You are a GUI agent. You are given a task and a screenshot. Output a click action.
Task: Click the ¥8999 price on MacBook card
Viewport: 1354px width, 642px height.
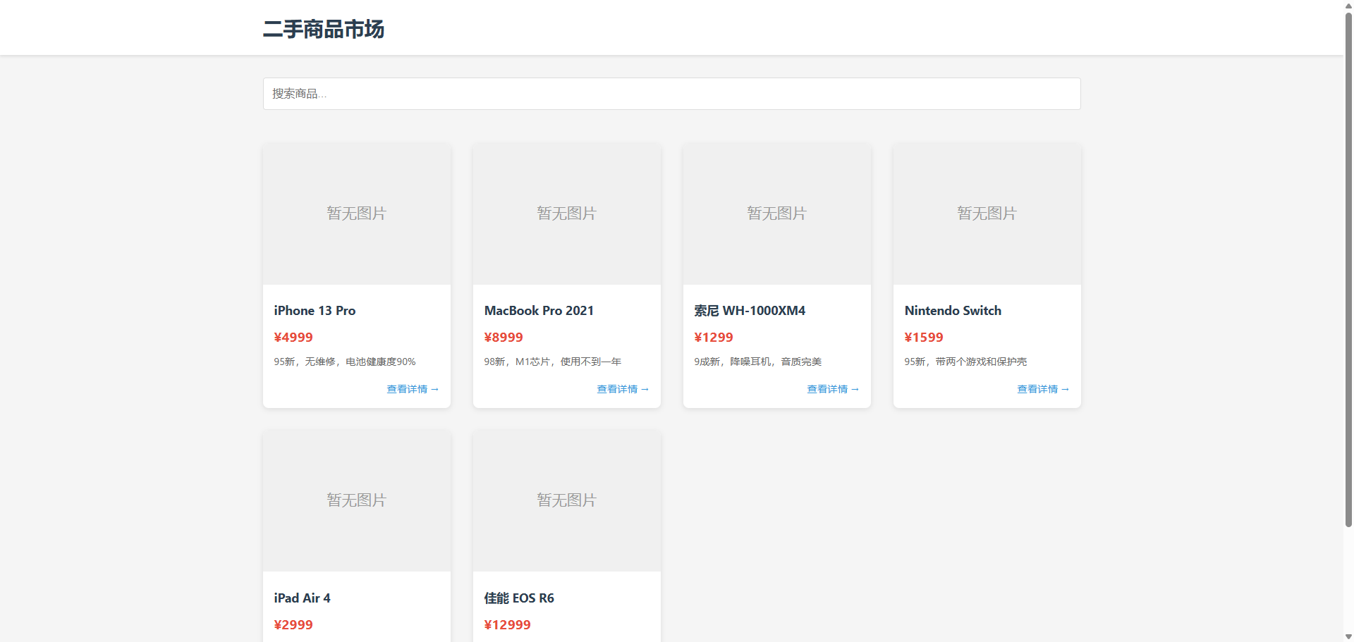coord(504,338)
